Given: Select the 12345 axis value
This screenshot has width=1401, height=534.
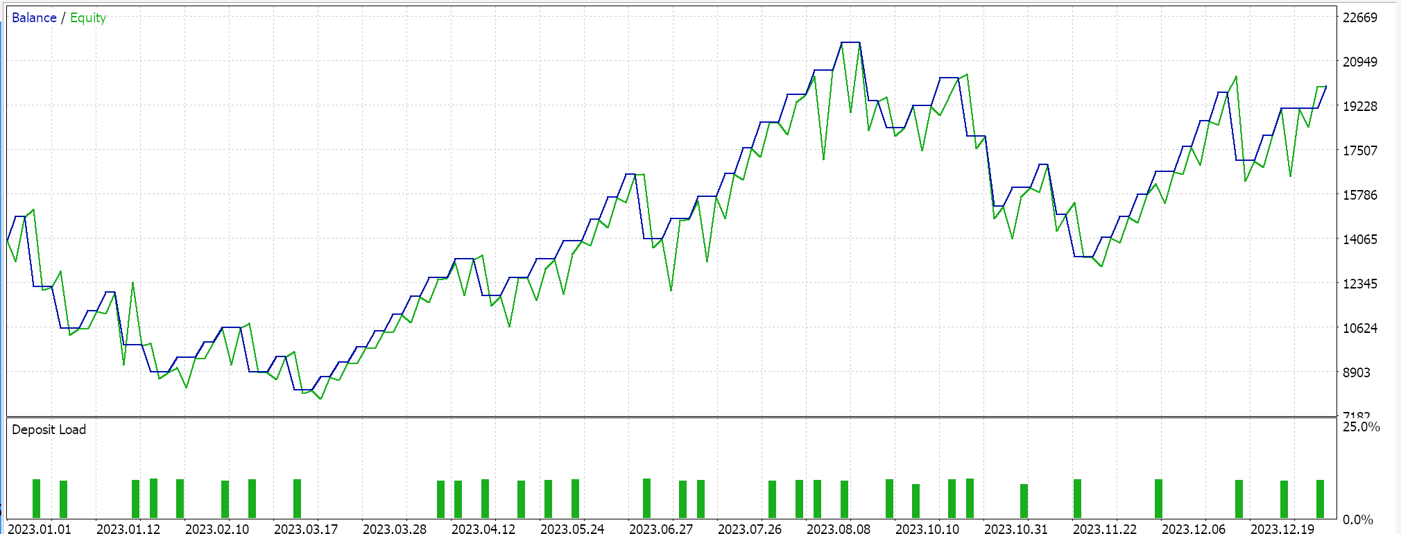Looking at the screenshot, I should (x=1360, y=284).
